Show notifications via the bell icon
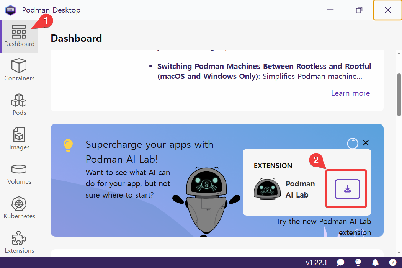Viewport: 402px width, 268px height. click(376, 262)
